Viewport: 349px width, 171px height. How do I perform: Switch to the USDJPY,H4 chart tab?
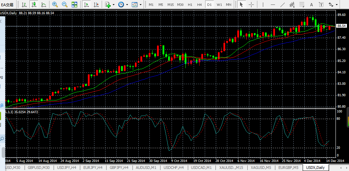click(67, 168)
